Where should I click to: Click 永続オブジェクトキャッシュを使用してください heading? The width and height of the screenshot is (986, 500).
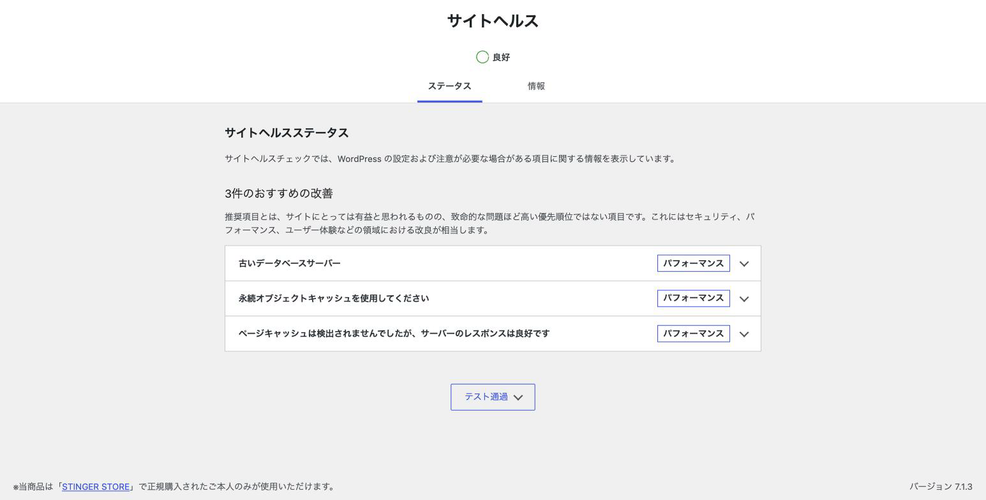334,298
